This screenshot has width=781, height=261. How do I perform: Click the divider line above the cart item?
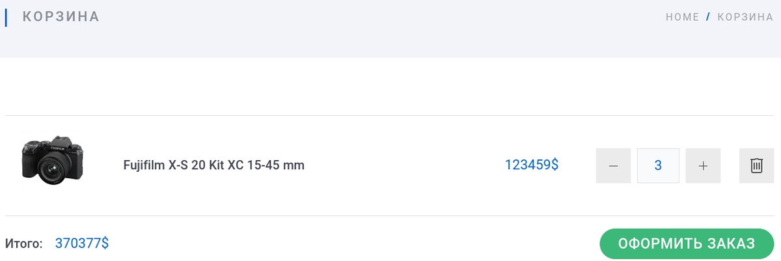[390, 116]
